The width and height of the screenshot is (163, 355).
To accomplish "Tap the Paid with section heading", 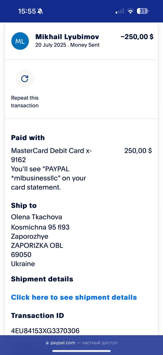I will tap(28, 138).
